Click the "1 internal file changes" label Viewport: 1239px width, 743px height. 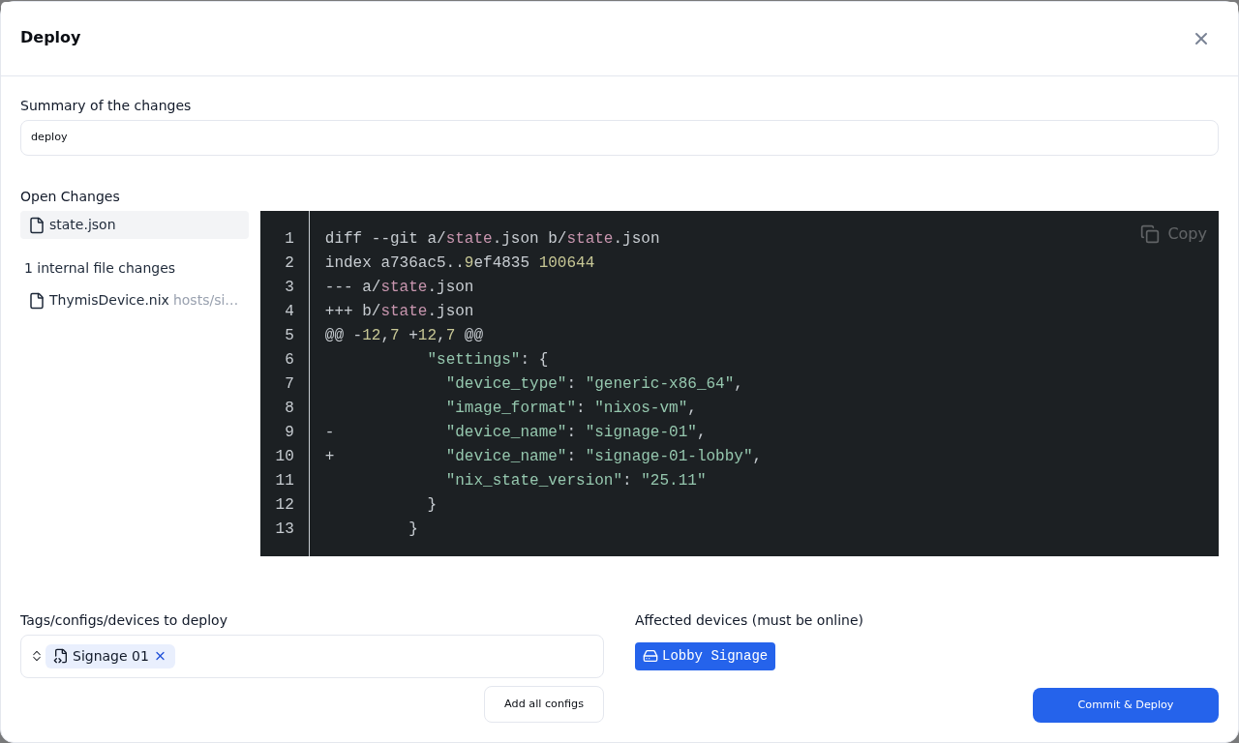tap(100, 268)
